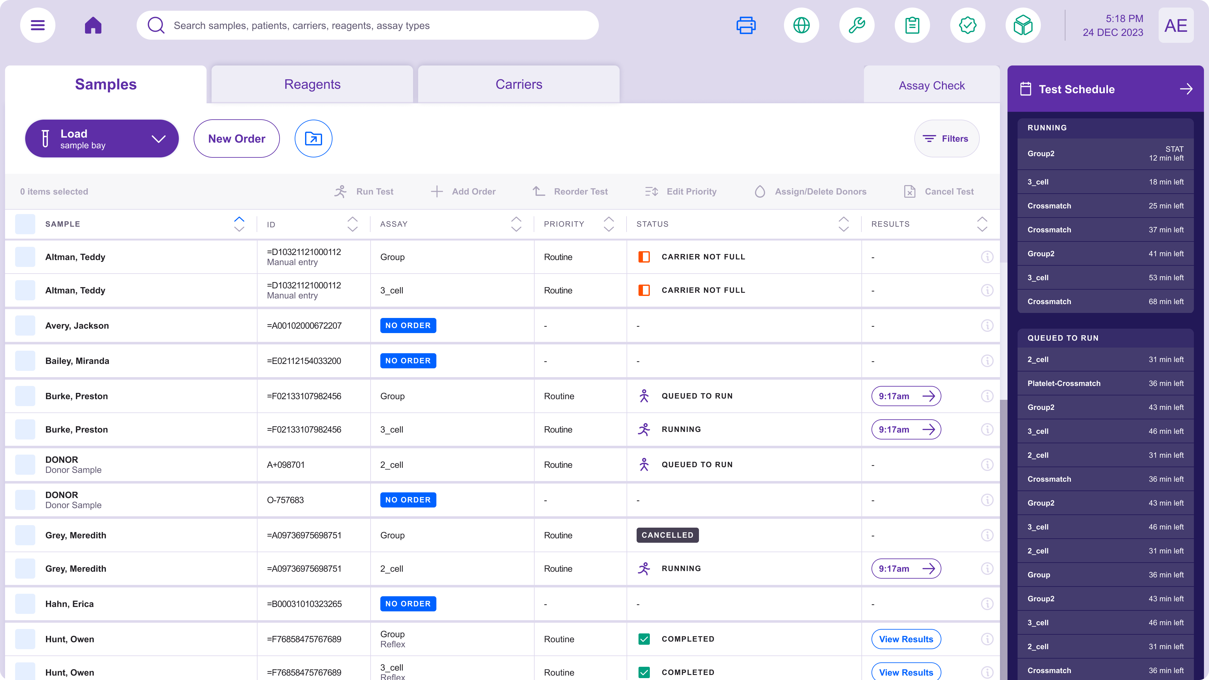View Results for Hunt, Owen Group
This screenshot has height=680, width=1209.
click(x=906, y=639)
